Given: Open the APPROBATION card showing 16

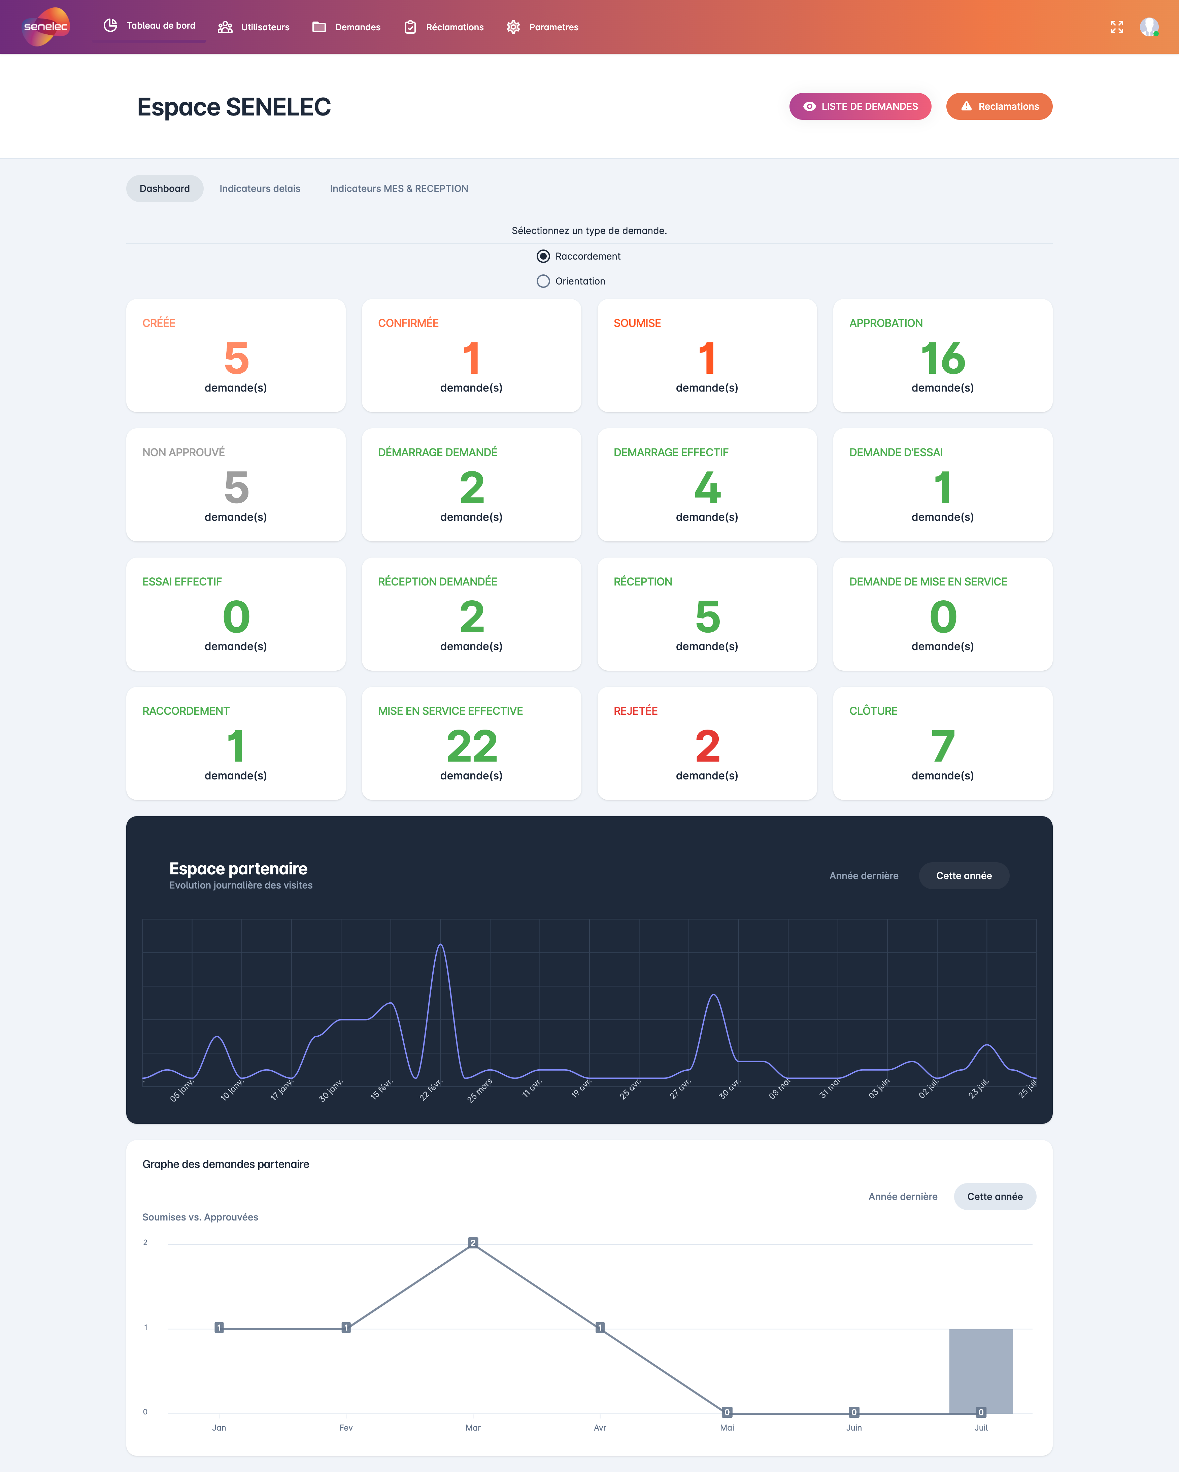Looking at the screenshot, I should click(942, 355).
